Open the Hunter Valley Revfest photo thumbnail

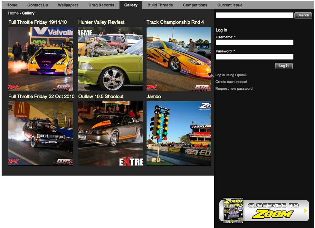click(110, 59)
